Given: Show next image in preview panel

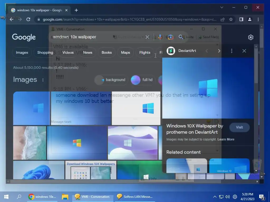Looking at the screenshot, I should (x=219, y=51).
